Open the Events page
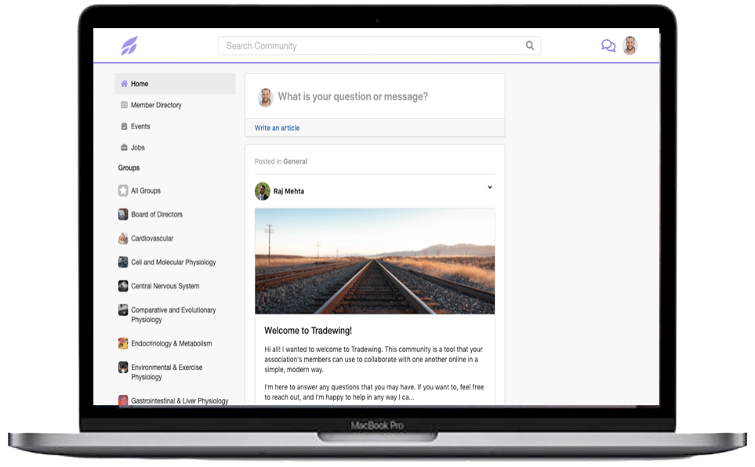755x467 pixels. (x=140, y=126)
